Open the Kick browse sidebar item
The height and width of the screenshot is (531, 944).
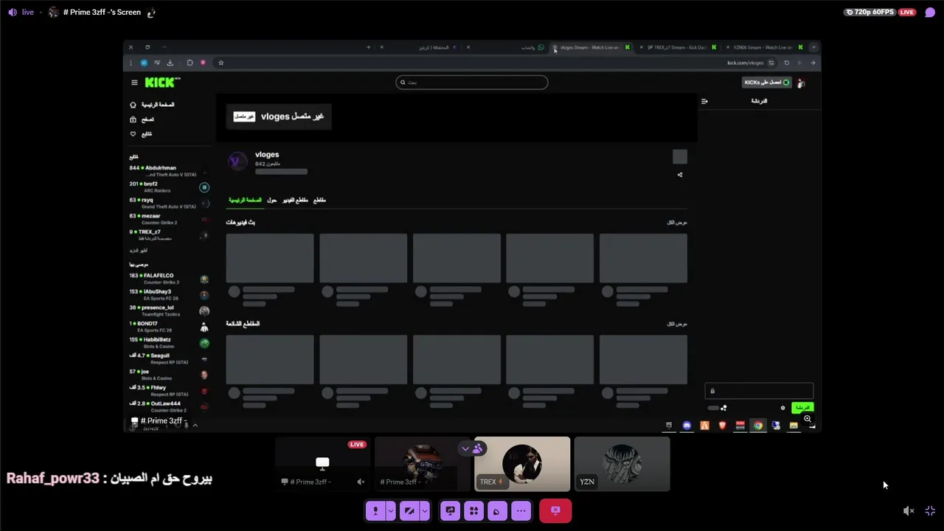click(142, 119)
